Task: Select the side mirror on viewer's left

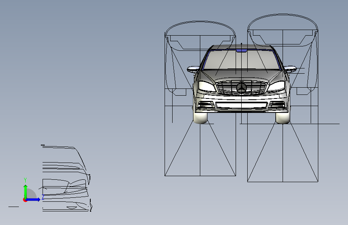Action: [193, 69]
